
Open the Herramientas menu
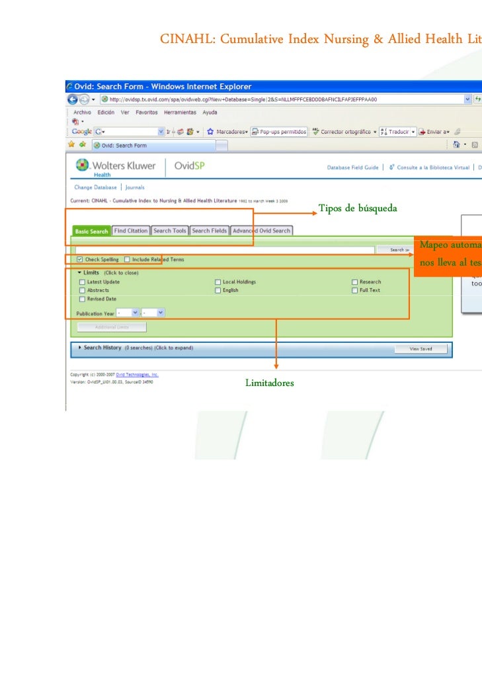(180, 112)
